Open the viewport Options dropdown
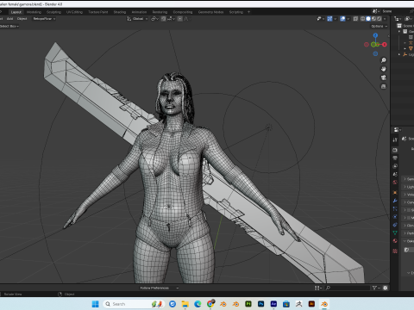This screenshot has height=310, width=414. 379,26
